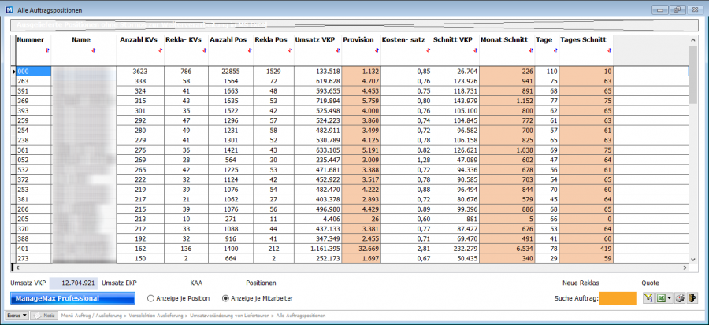
Task: Expand the Excel export dropdown arrow
Action: point(669,298)
